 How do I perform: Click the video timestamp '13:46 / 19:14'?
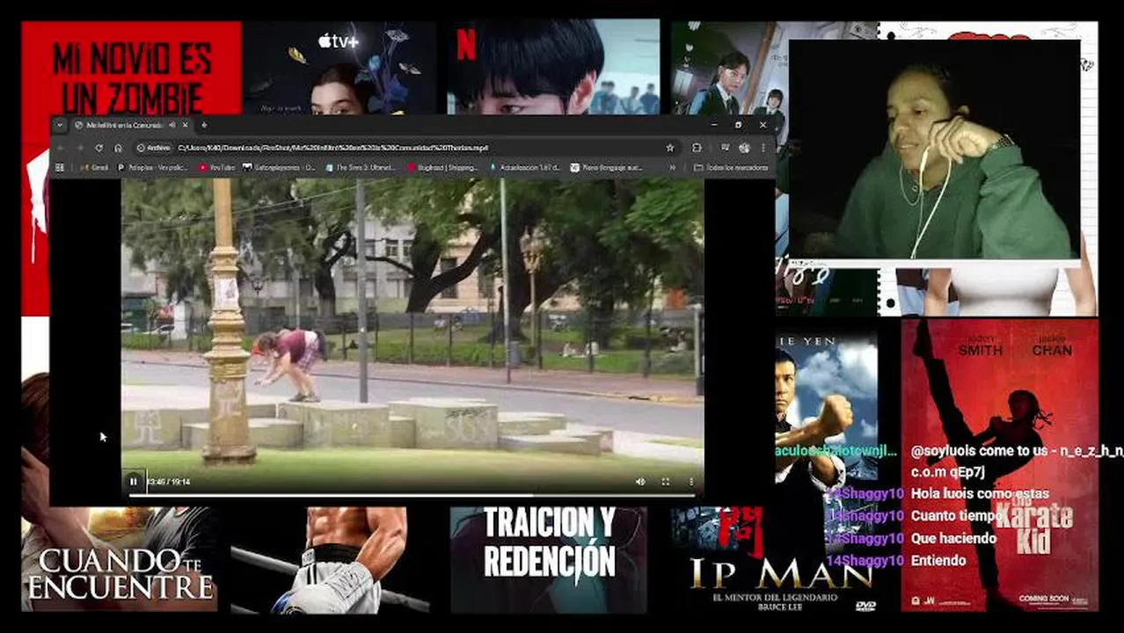pyautogui.click(x=169, y=482)
